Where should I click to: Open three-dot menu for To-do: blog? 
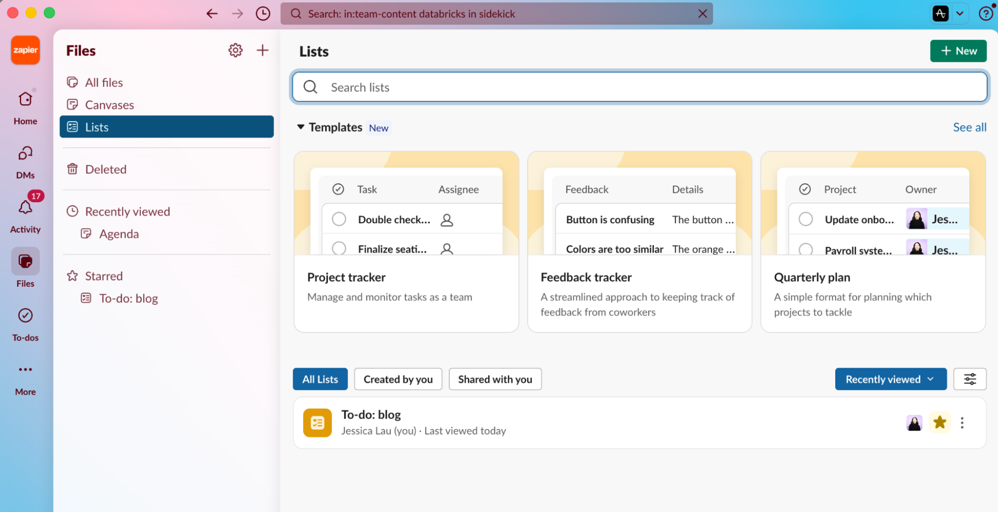(962, 423)
